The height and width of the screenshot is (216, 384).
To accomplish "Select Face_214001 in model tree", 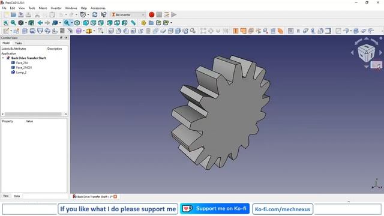I will tap(24, 68).
